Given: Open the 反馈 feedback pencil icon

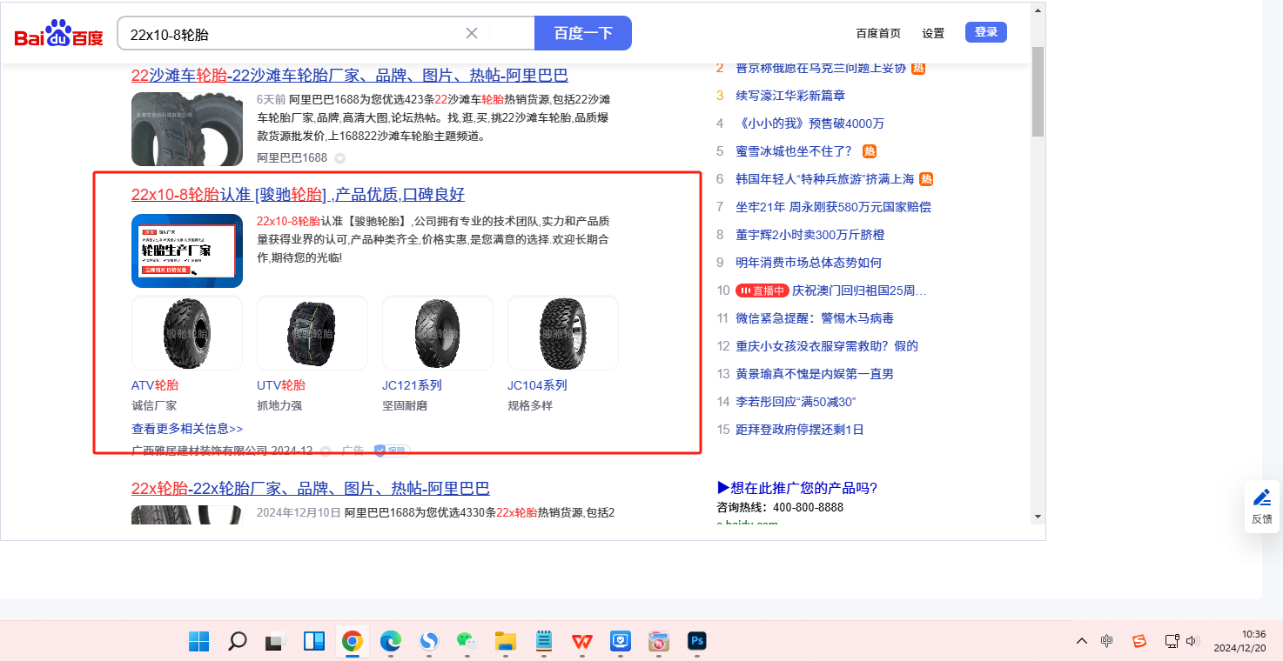Looking at the screenshot, I should [x=1262, y=498].
